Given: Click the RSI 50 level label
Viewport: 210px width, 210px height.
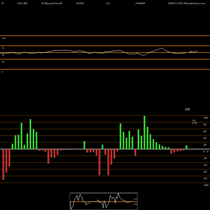Looking at the screenshot, I should tap(3, 55).
